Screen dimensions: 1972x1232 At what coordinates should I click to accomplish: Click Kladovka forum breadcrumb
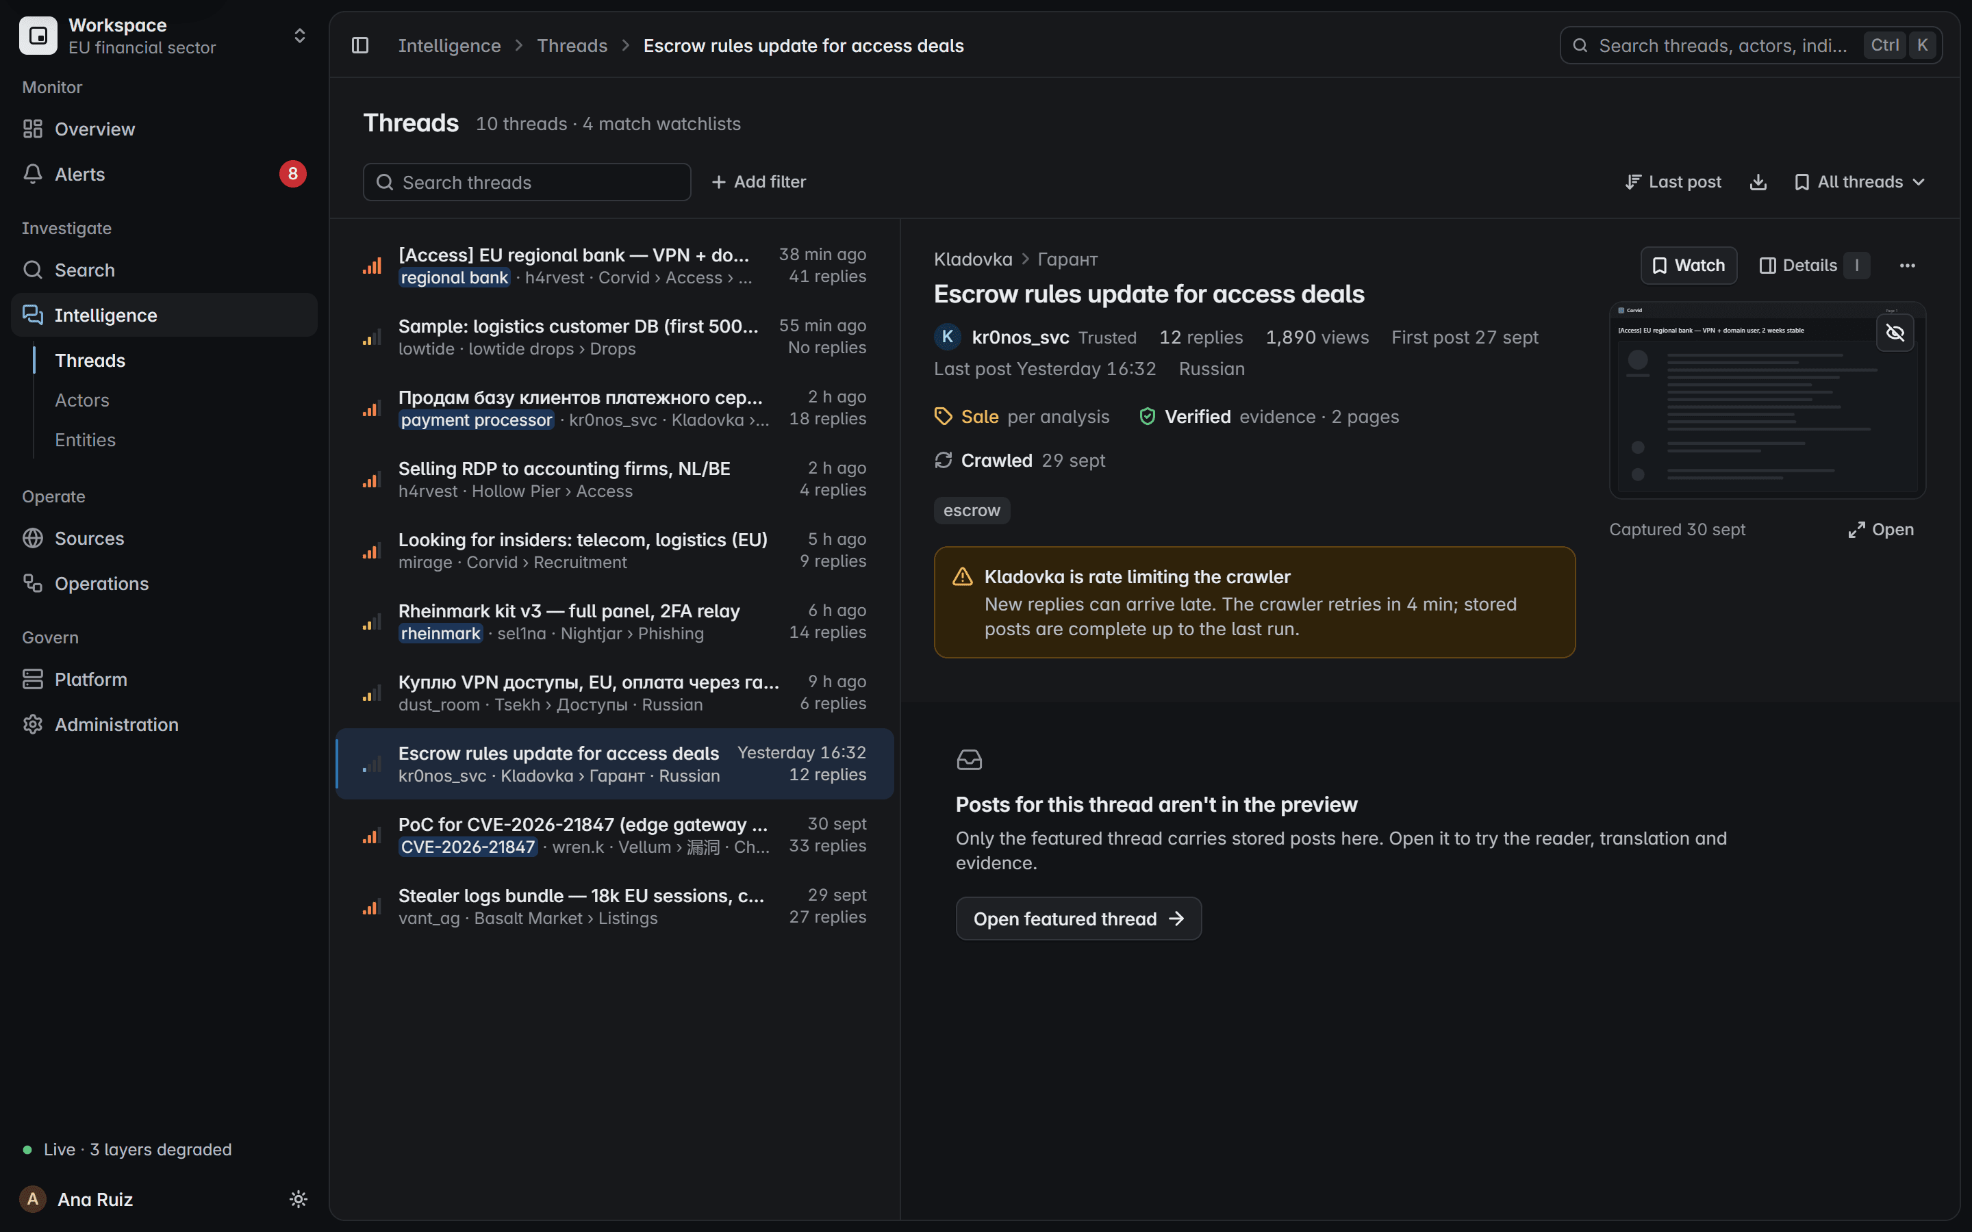(x=973, y=259)
